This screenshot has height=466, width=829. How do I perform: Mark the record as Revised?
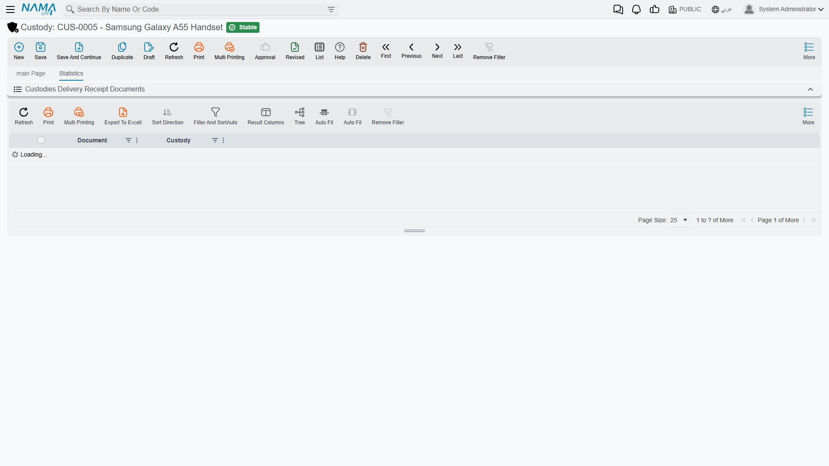[x=295, y=51]
